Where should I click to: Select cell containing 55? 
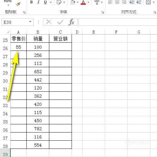pyautogui.click(x=19, y=47)
